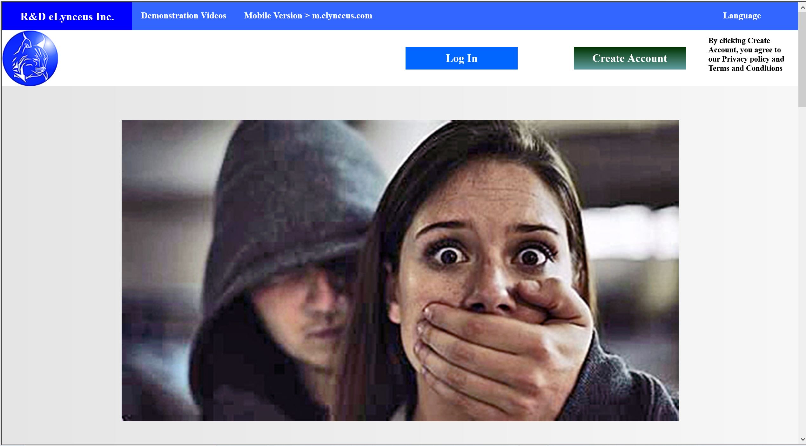This screenshot has width=806, height=446.
Task: Click the blue lynx logo icon
Action: click(x=30, y=58)
